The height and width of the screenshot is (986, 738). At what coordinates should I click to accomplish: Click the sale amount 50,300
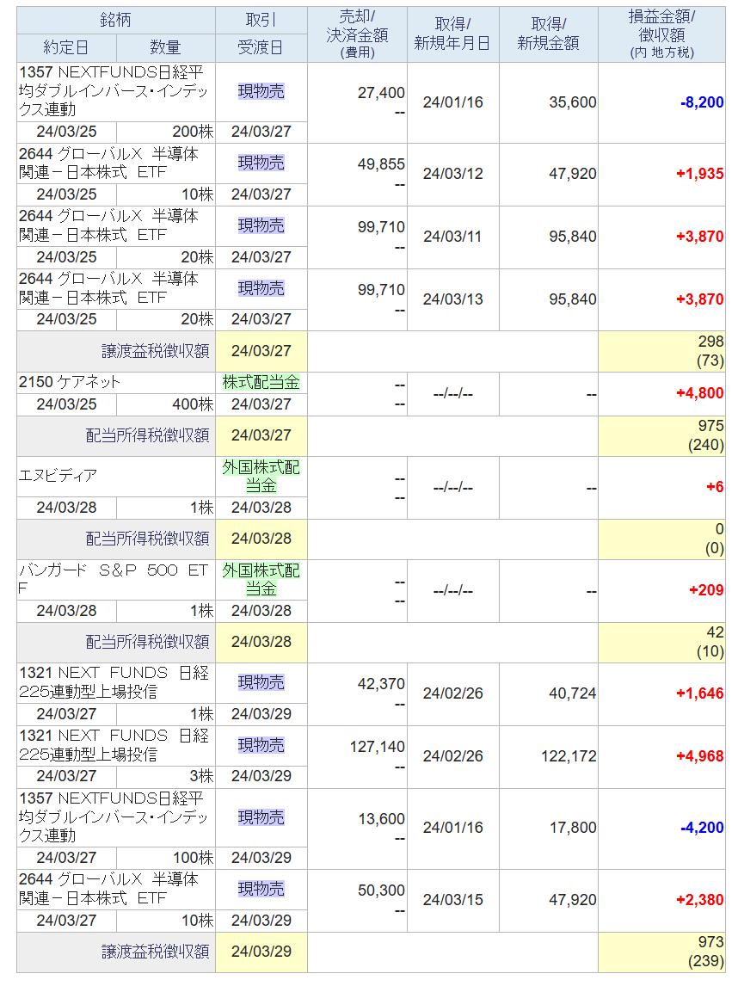381,891
